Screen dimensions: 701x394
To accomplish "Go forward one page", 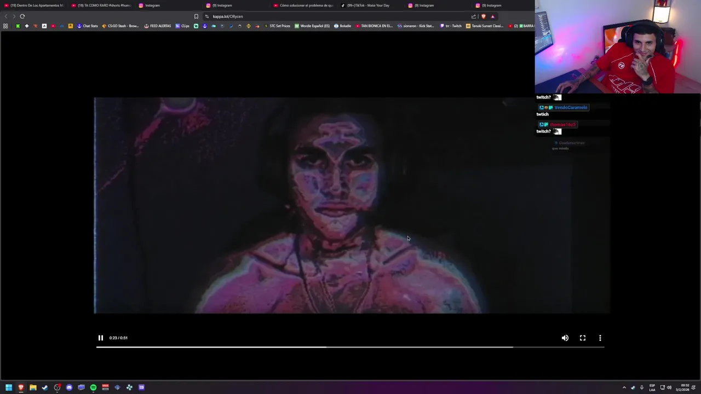I will pos(14,16).
